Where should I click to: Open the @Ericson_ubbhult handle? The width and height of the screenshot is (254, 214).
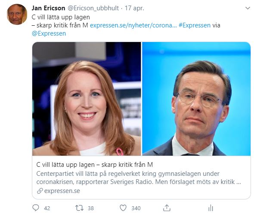pos(93,8)
